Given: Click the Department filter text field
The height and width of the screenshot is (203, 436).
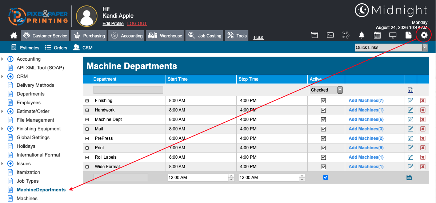Looking at the screenshot, I should click(x=128, y=90).
